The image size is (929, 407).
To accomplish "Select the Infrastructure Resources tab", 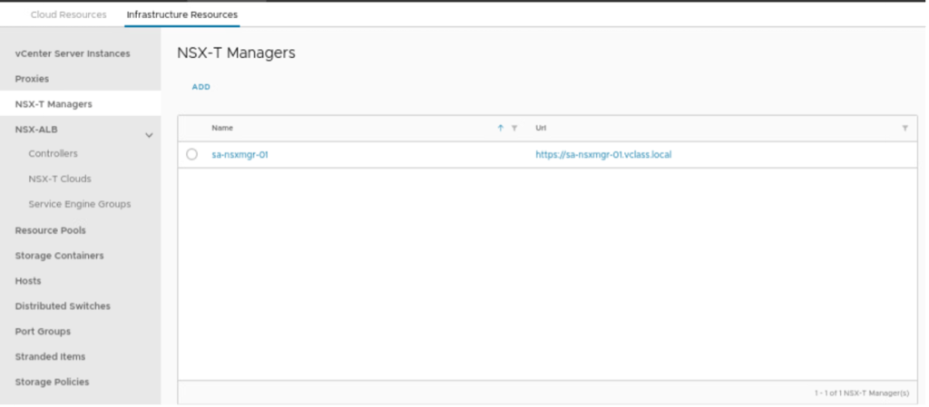I will (182, 15).
